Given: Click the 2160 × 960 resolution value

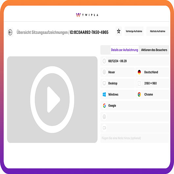Looking at the screenshot, I should coord(150,83).
